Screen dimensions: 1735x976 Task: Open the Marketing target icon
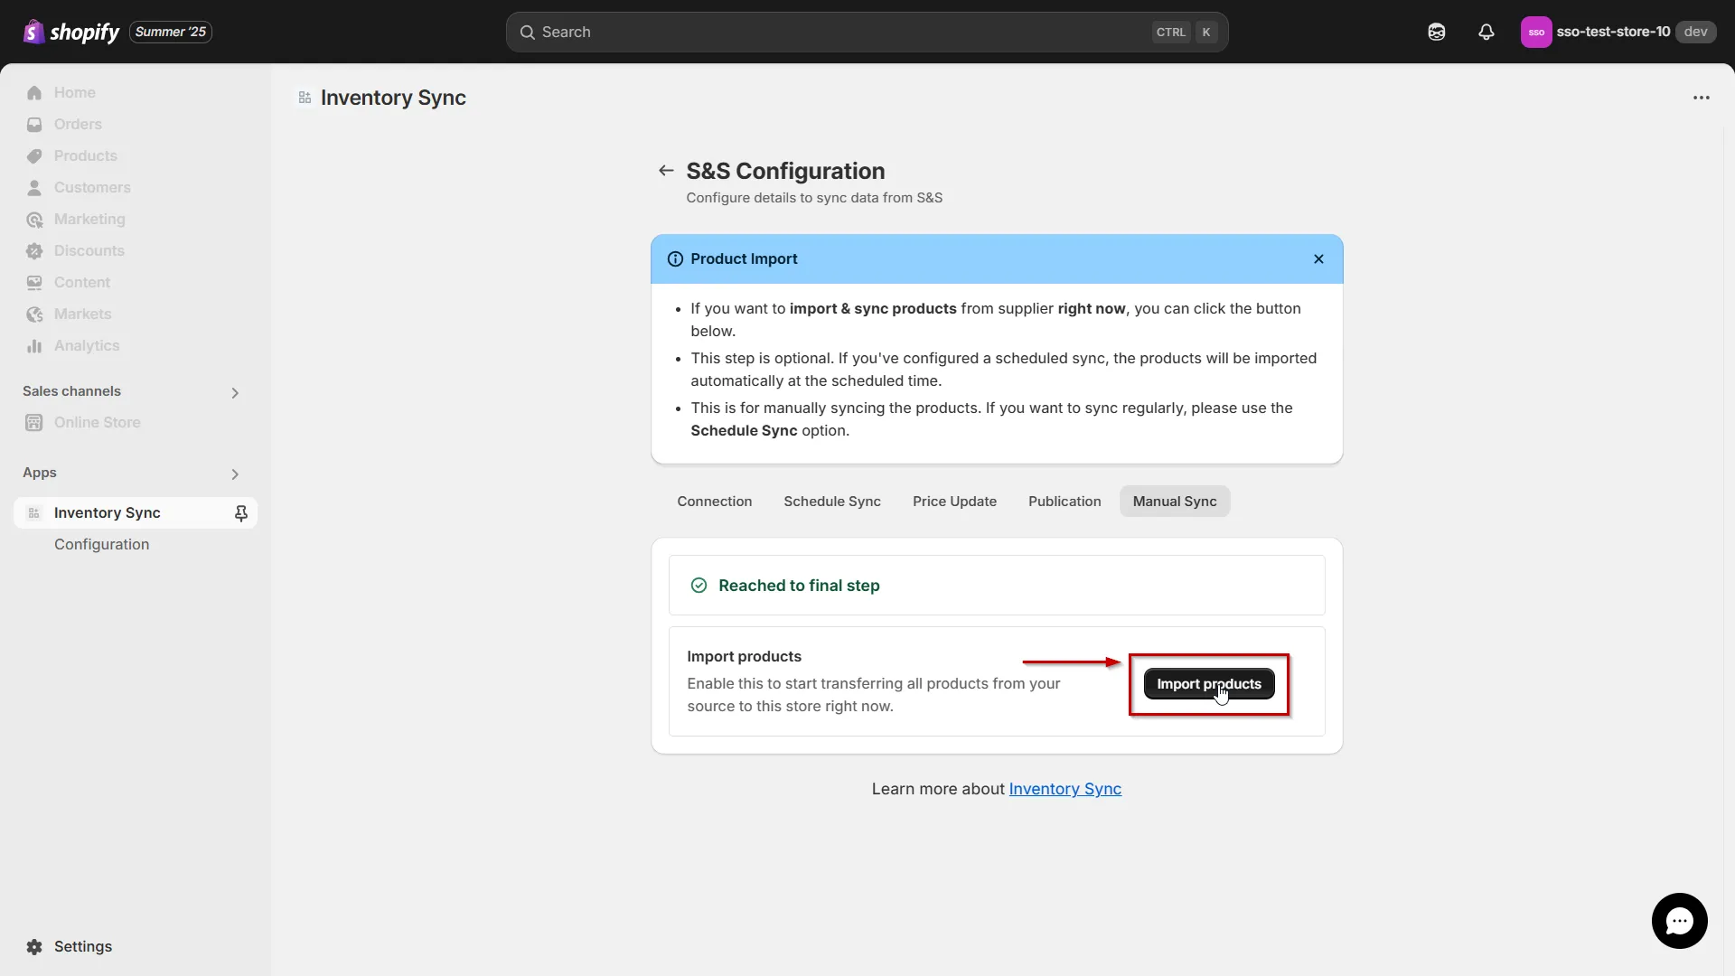pyautogui.click(x=34, y=220)
